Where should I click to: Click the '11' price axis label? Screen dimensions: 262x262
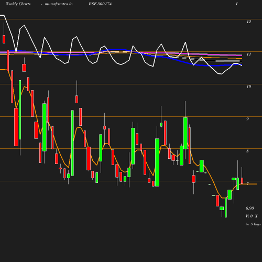coord(249,54)
